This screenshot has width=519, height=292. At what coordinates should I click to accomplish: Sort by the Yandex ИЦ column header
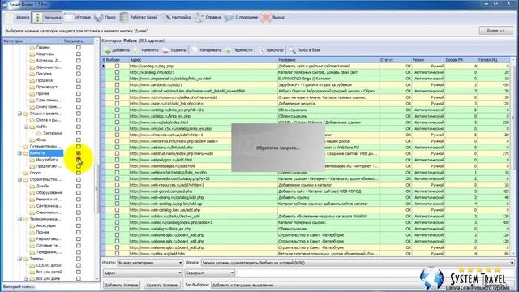coord(494,60)
